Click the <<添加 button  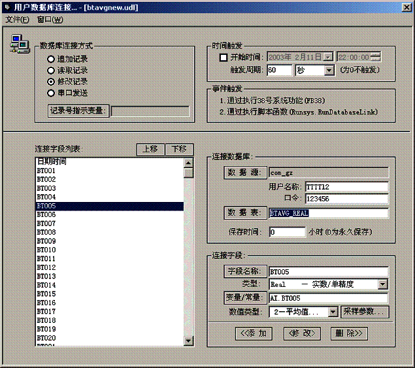(x=253, y=333)
